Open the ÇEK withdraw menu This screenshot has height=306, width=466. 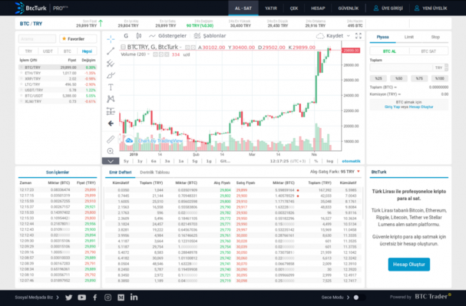[294, 8]
